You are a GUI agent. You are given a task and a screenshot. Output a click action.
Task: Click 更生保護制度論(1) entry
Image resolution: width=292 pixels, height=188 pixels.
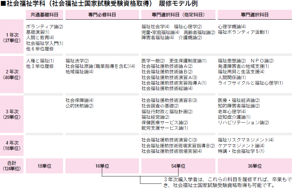click(x=188, y=61)
